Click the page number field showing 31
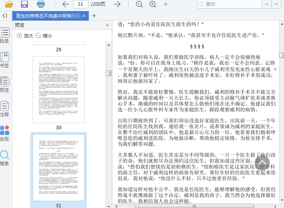Image resolution: width=284 pixels, height=208 pixels. (81, 4)
